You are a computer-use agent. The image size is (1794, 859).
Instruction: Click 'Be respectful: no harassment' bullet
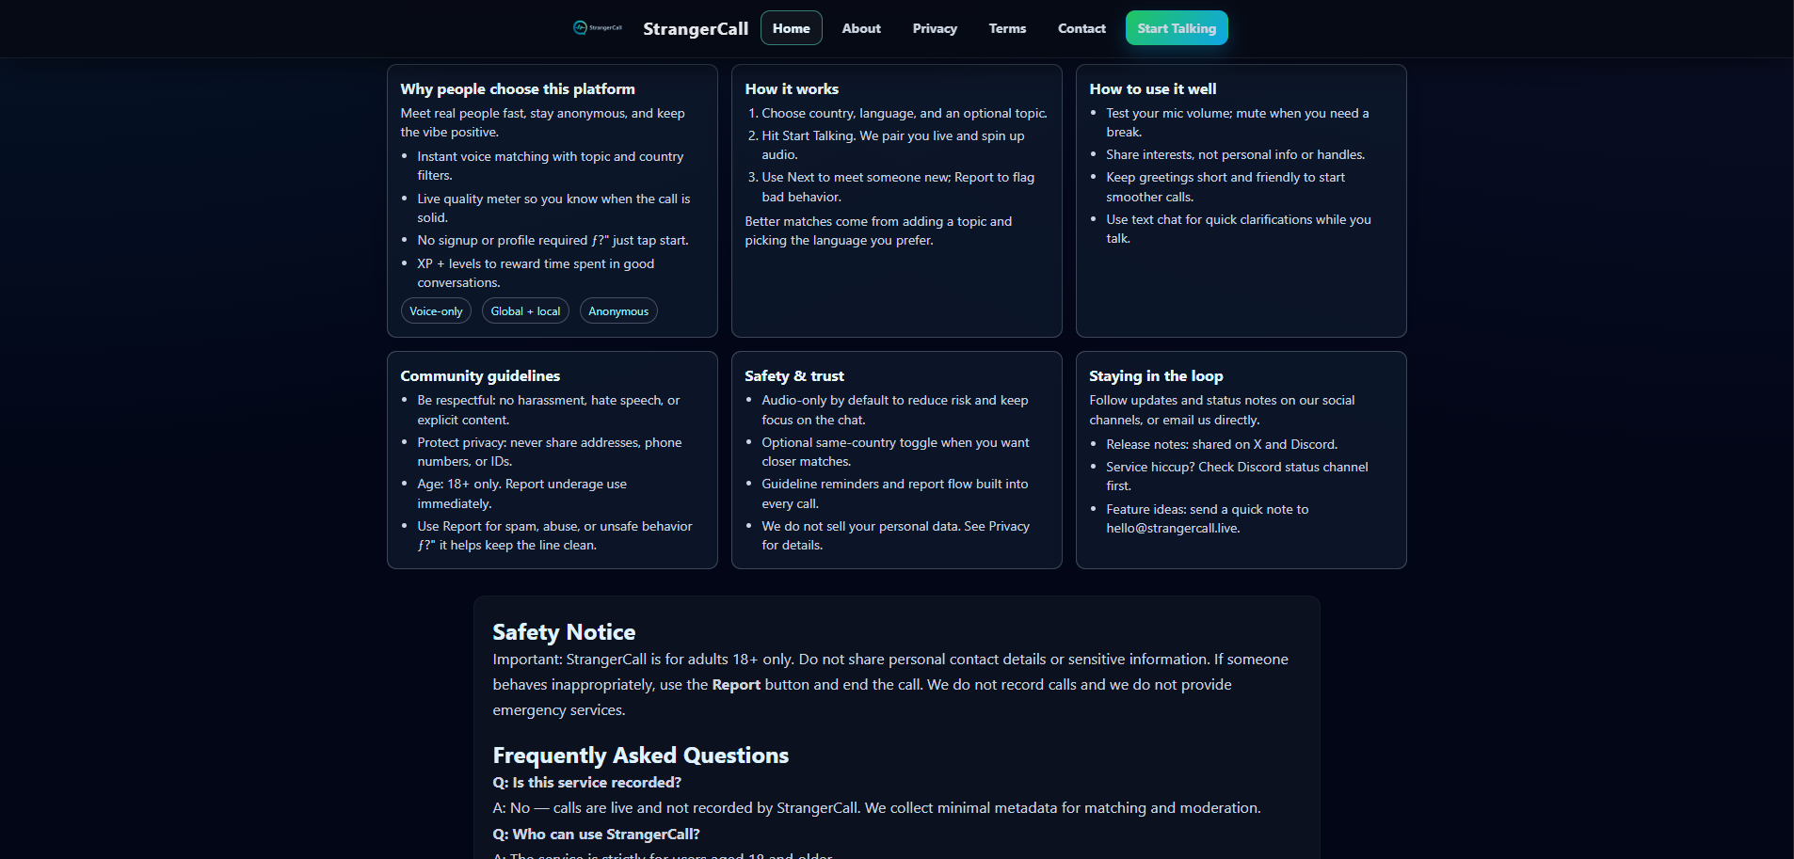[549, 410]
